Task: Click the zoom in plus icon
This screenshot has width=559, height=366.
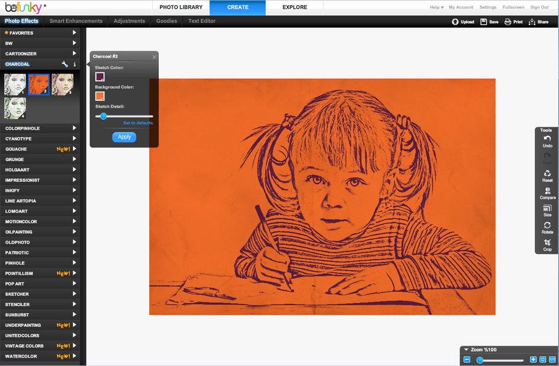Action: (x=533, y=359)
